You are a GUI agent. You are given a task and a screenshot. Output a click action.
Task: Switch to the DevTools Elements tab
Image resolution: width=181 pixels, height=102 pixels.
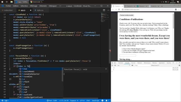click(x=121, y=63)
